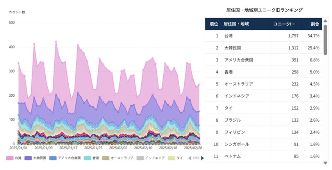Toggle 台湾 series in chart legend
The width and height of the screenshot is (332, 170).
point(14,158)
